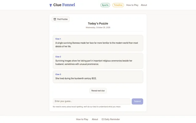Open the Daily Reminder link

[111, 119]
